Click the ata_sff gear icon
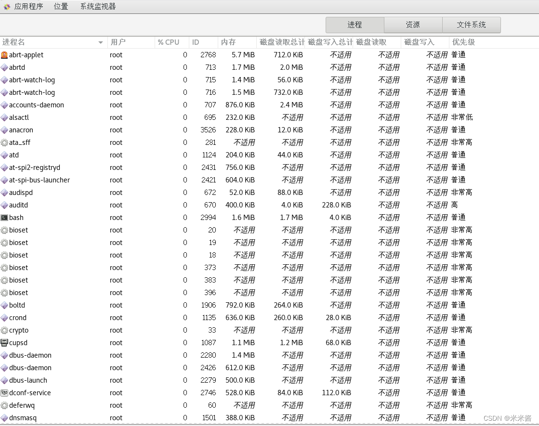Image resolution: width=539 pixels, height=426 pixels. (4, 142)
